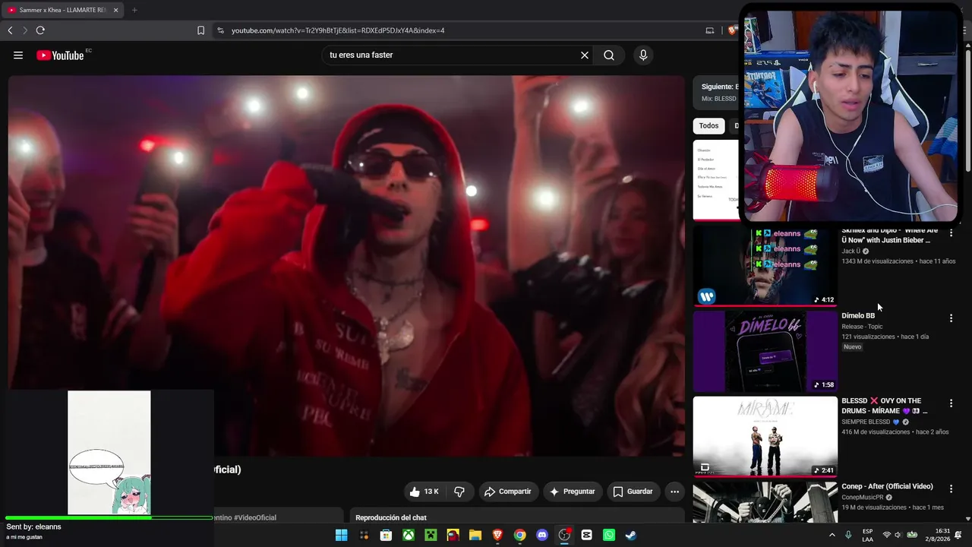
Task: Launch Microsoft Store from the taskbar
Action: [x=386, y=535]
